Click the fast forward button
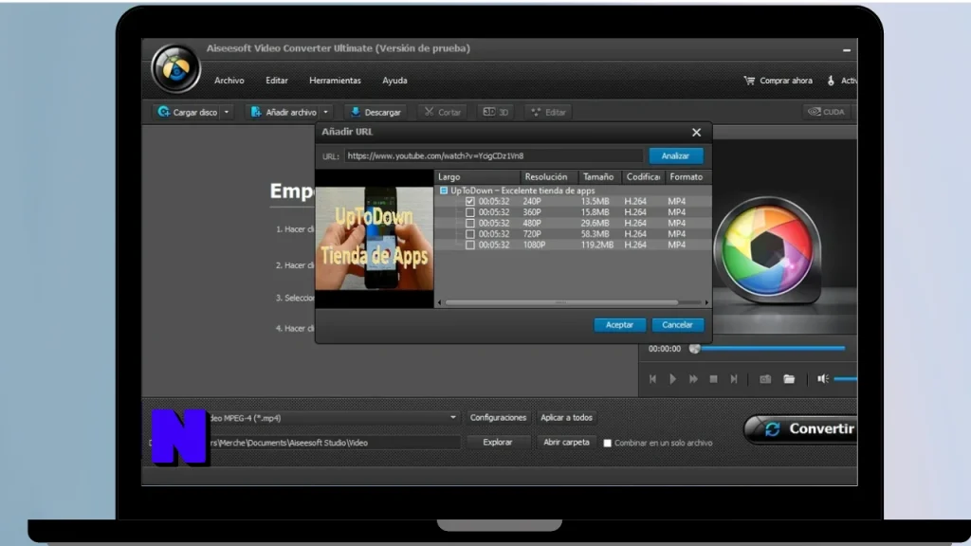This screenshot has width=971, height=546. click(693, 379)
